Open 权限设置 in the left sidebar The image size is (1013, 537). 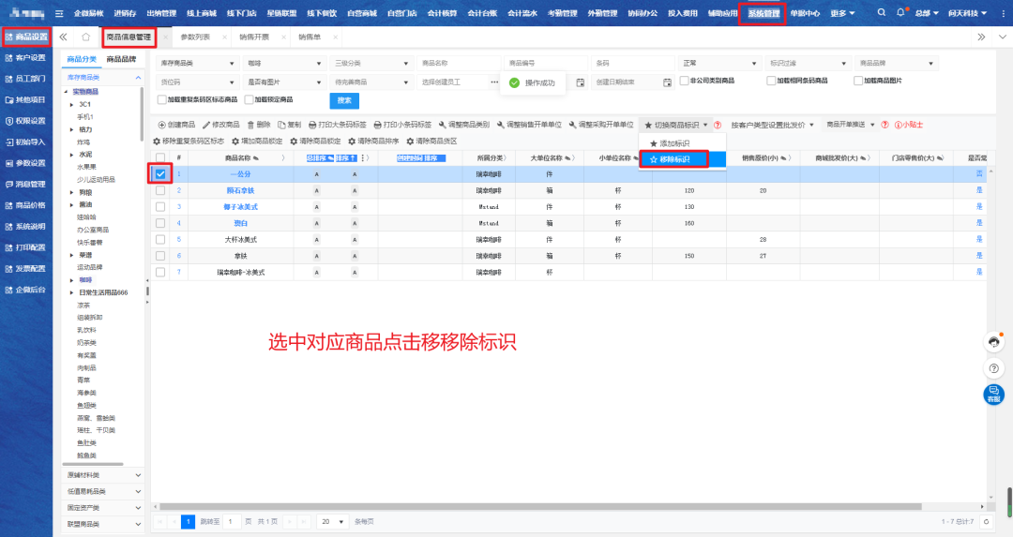[x=25, y=120]
